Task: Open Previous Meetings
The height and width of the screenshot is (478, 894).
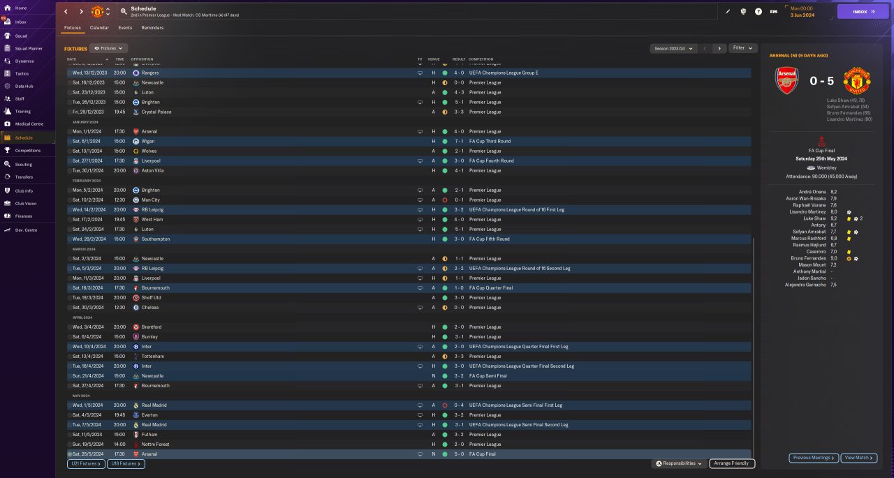Action: pyautogui.click(x=814, y=458)
